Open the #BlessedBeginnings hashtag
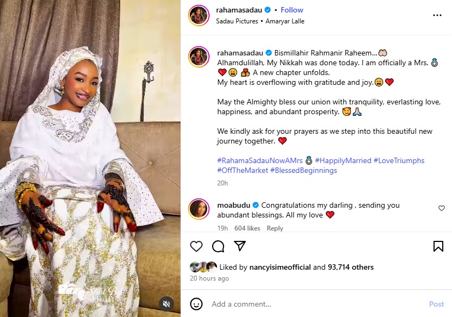This screenshot has height=317, width=452. pos(304,170)
